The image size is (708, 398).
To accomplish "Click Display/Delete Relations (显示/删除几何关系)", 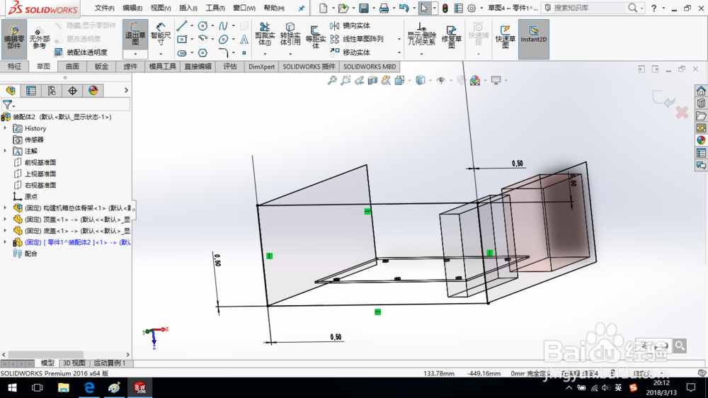I will [x=421, y=34].
